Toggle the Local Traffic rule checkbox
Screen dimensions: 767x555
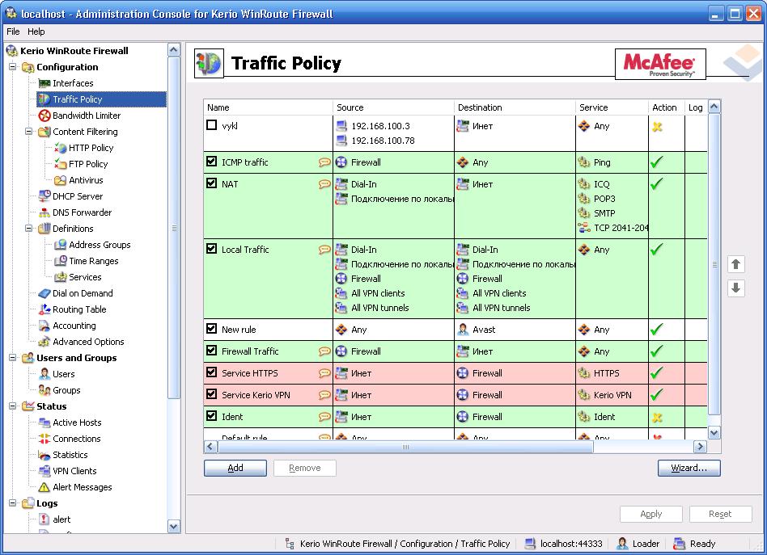click(211, 249)
